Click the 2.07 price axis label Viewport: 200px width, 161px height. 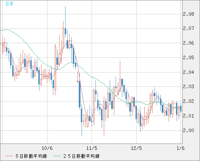pos(189,28)
